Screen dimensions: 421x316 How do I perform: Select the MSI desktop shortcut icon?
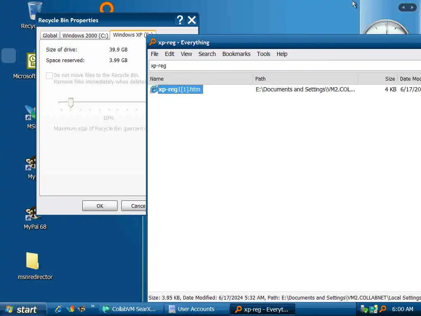click(30, 117)
